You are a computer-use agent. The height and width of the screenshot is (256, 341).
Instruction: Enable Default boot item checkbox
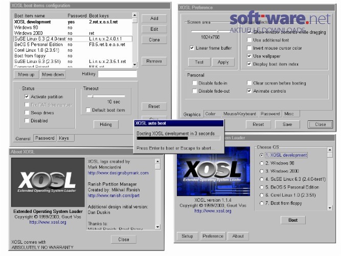click(x=88, y=110)
